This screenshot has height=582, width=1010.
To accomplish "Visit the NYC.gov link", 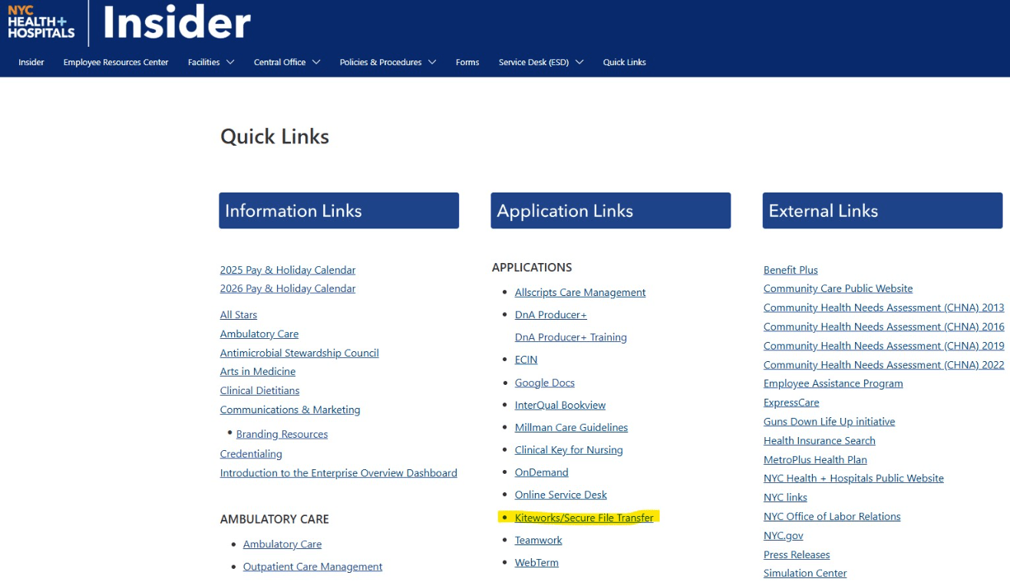I will point(783,536).
